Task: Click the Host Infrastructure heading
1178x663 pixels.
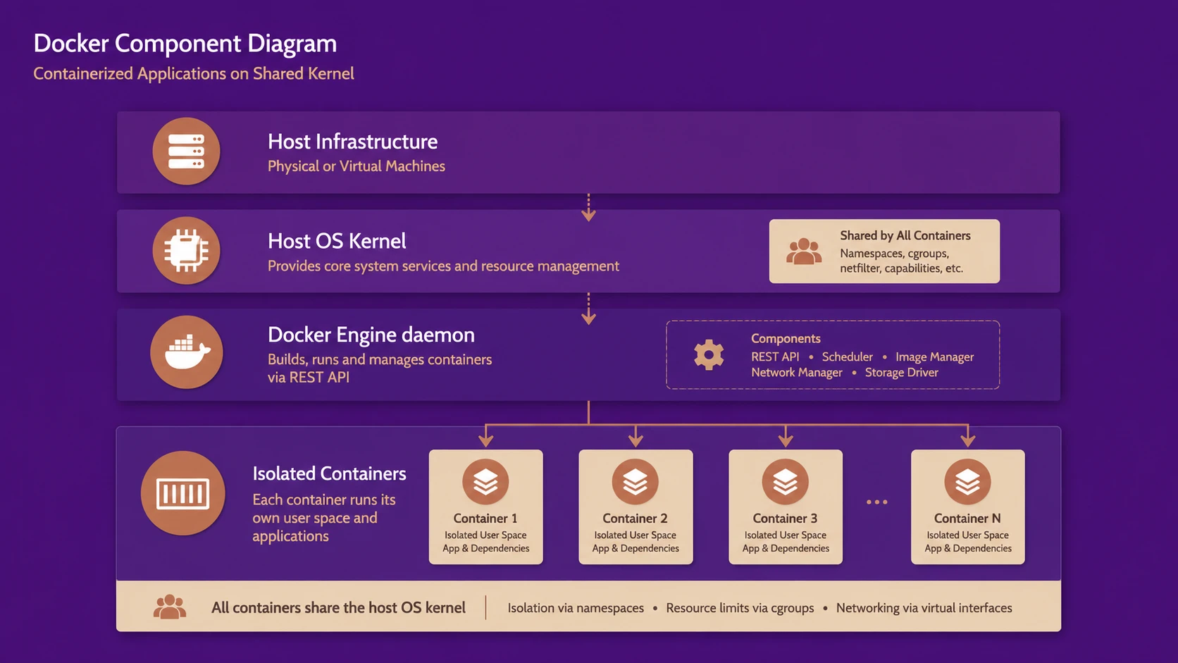Action: [353, 142]
